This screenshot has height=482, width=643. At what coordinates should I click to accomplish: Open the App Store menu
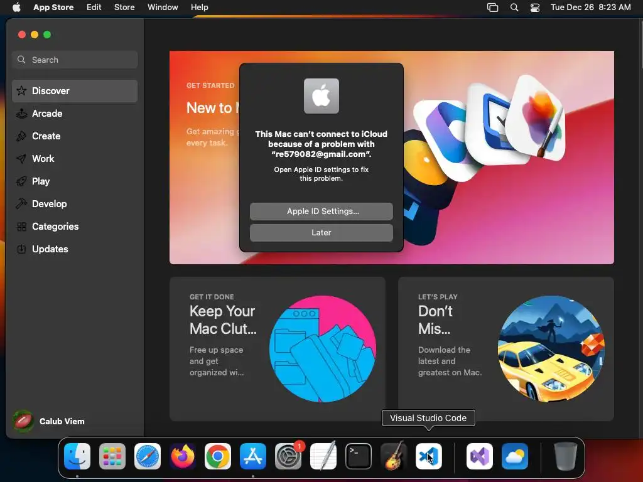coord(53,8)
